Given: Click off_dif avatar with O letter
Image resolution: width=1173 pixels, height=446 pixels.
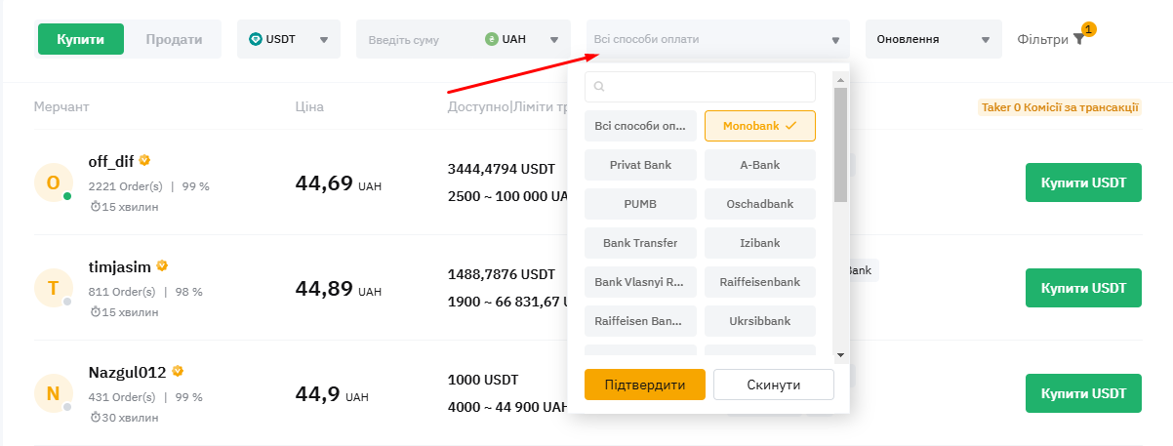Looking at the screenshot, I should tap(54, 182).
